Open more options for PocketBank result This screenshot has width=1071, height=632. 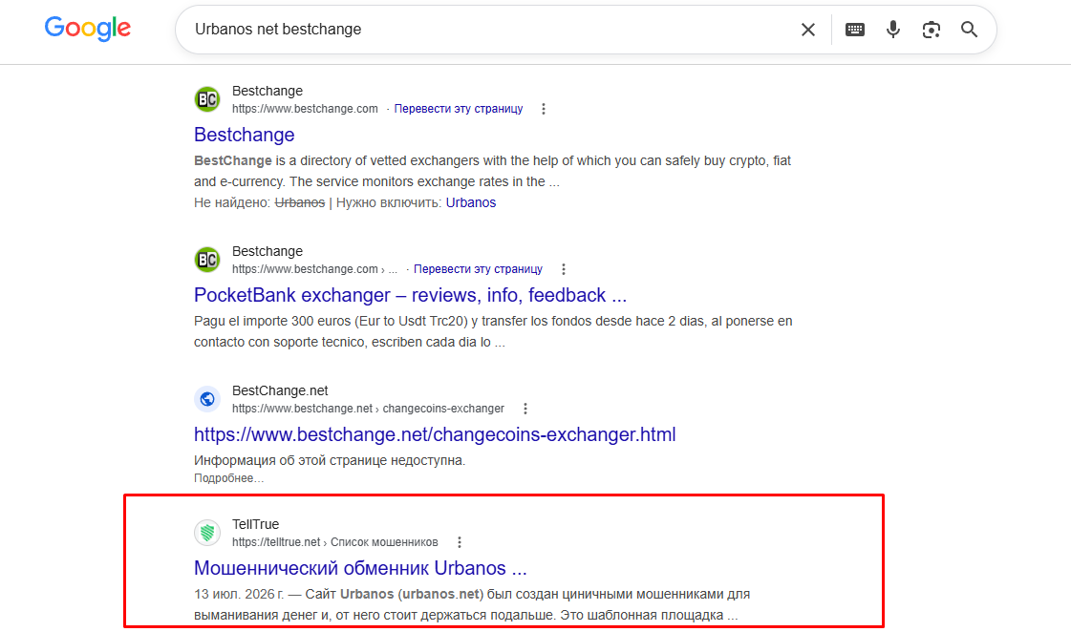coord(564,269)
